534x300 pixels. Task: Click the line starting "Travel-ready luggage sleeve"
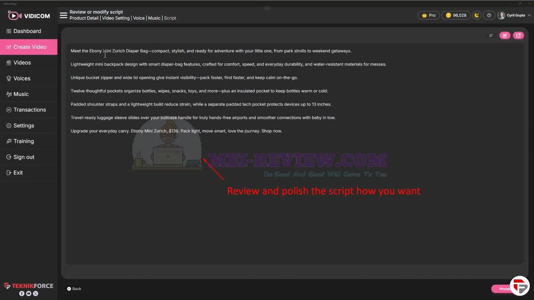pyautogui.click(x=203, y=118)
